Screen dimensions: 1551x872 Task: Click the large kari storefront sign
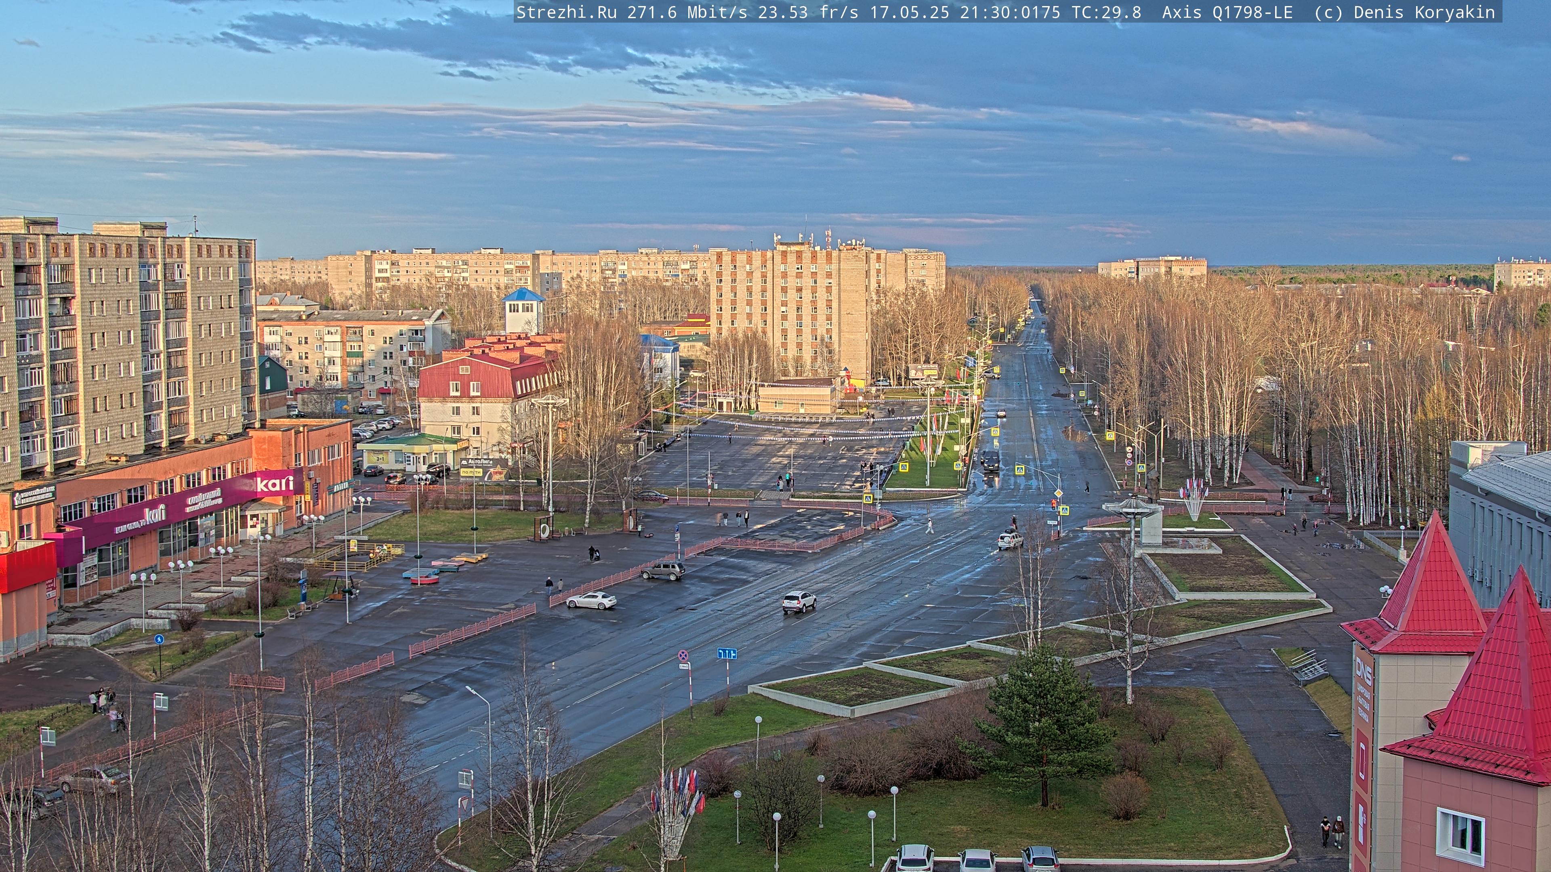click(275, 483)
